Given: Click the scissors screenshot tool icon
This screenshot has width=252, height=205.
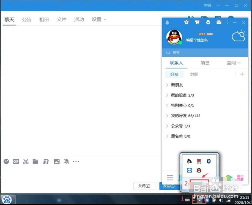Looking at the screenshot, I should (26, 161).
